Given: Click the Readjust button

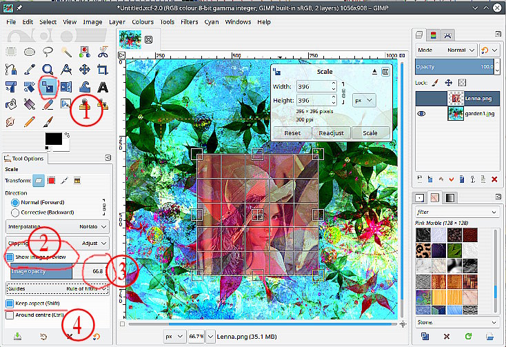Looking at the screenshot, I should coord(332,133).
